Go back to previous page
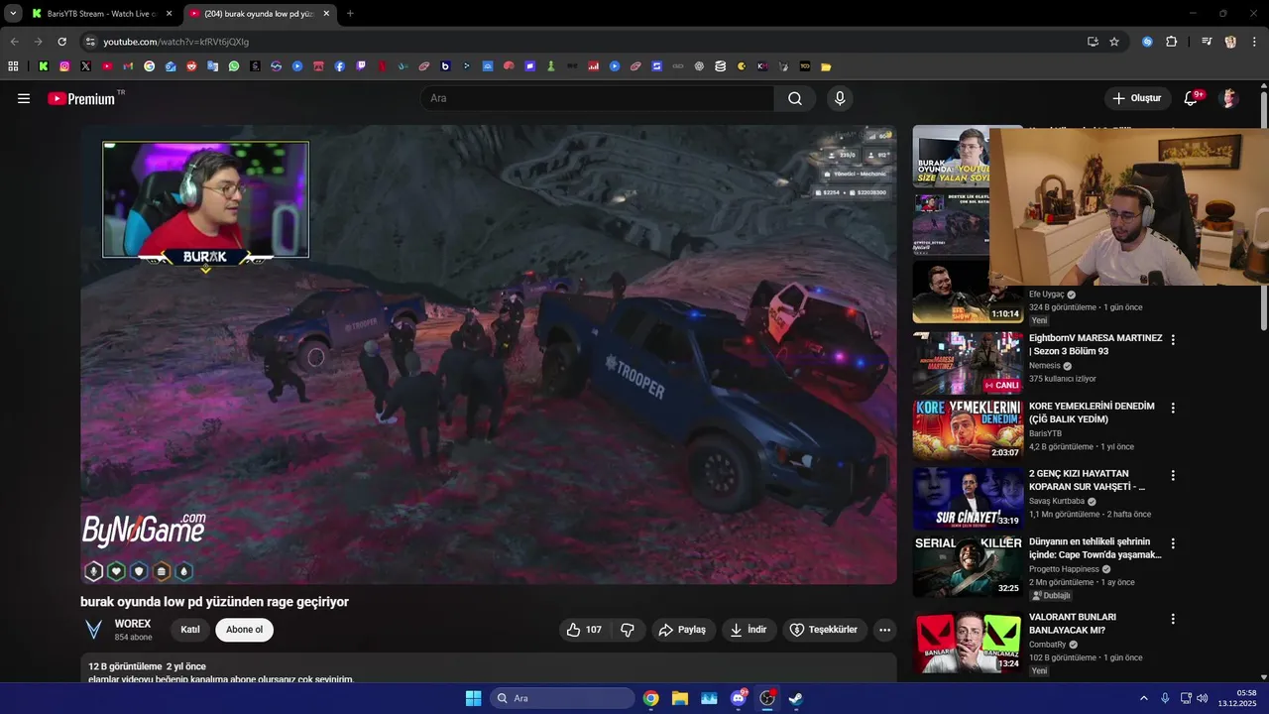The image size is (1269, 714). point(14,42)
